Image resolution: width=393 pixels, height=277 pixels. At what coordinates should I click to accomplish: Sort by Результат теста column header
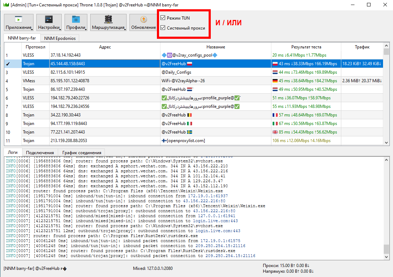point(306,47)
